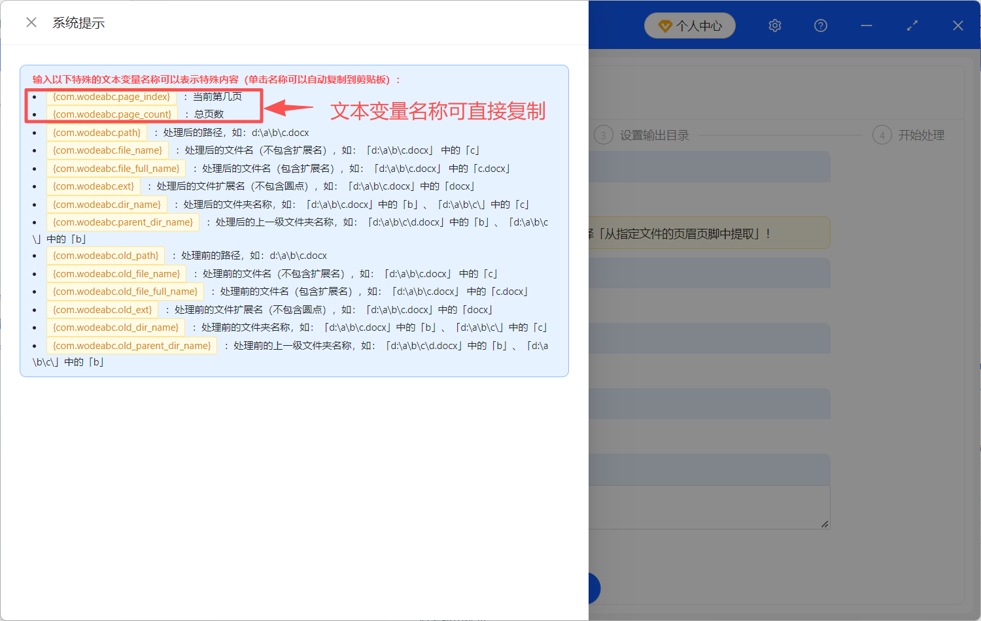Copy the {com.wodeabc.path} variable
This screenshot has width=981, height=621.
click(97, 132)
